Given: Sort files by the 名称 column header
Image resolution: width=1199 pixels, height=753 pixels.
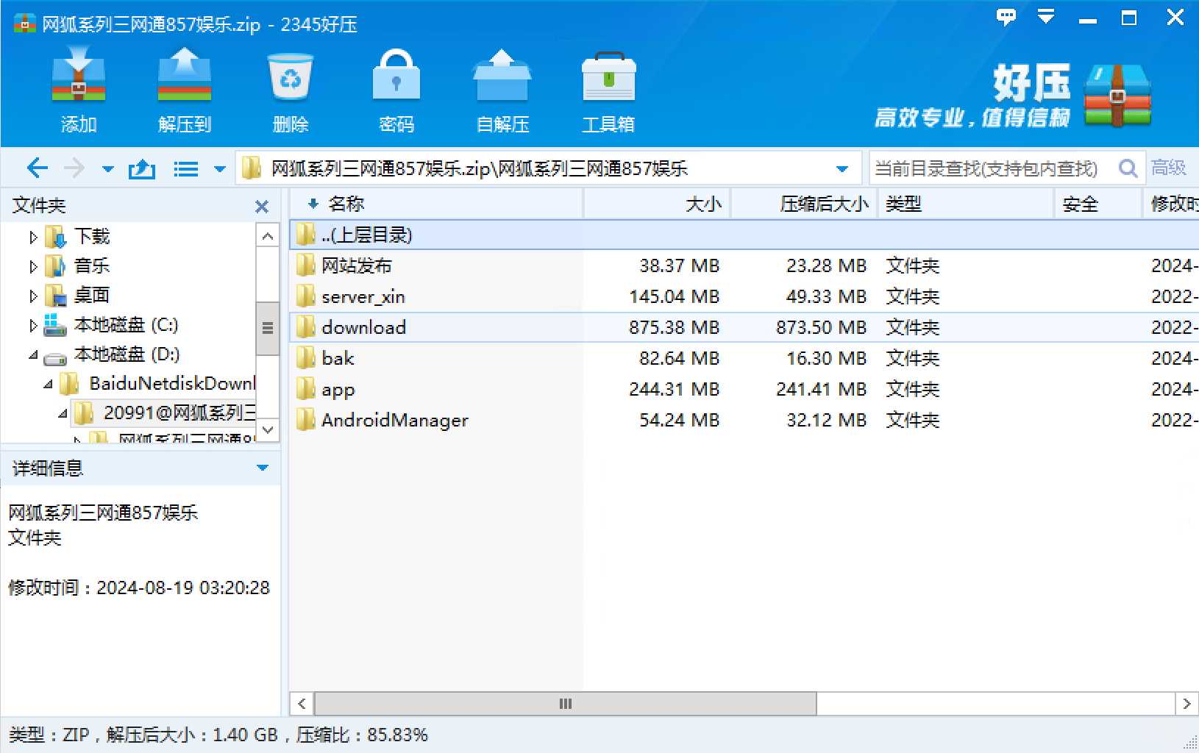Looking at the screenshot, I should [x=346, y=204].
